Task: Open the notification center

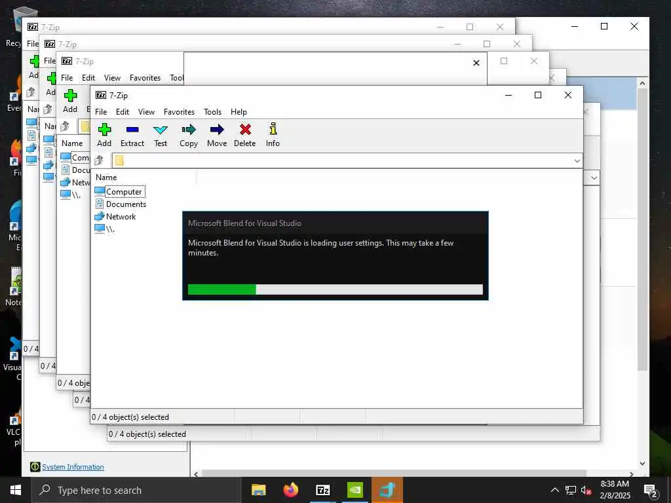Action: [651, 491]
